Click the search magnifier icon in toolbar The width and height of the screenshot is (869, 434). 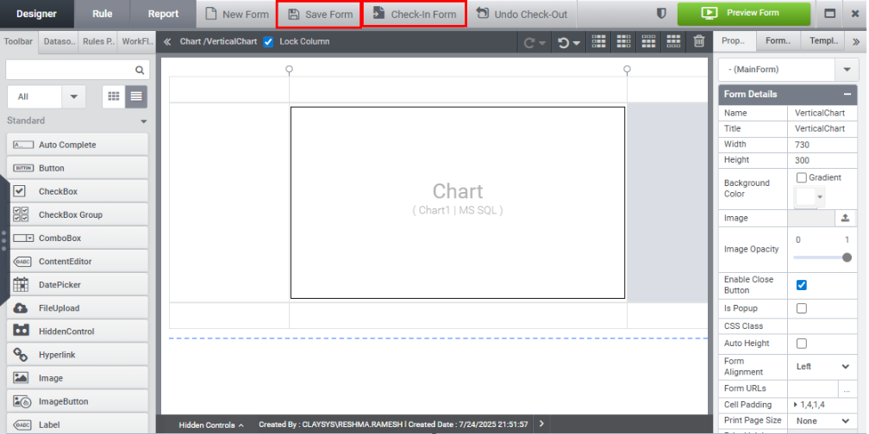140,71
